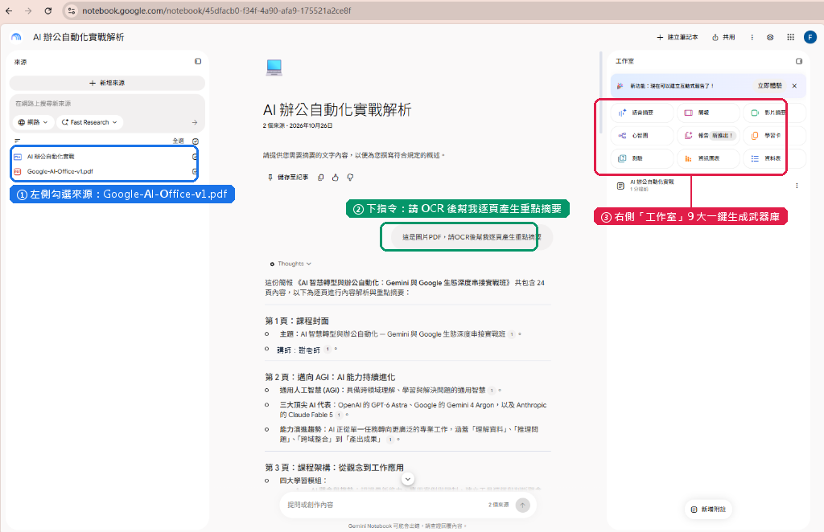
Task: Open the settings gear icon in the header
Action: [770, 37]
